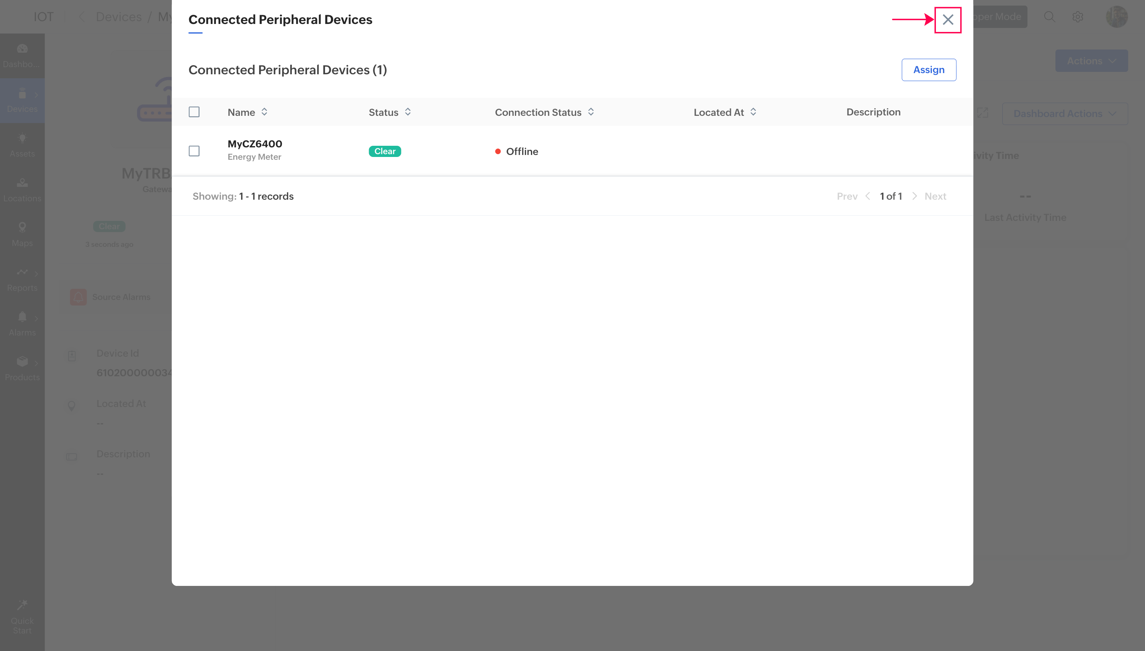
Task: Check the select-all header checkbox
Action: click(x=194, y=112)
